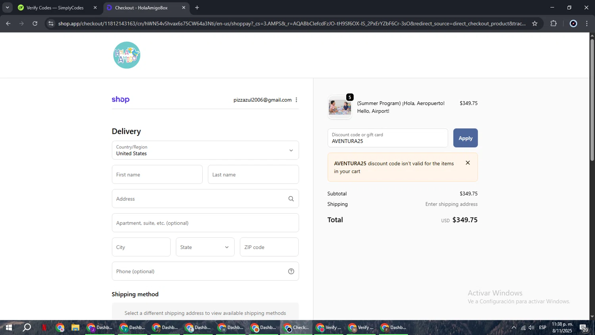Dismiss the AVENTURA25 invalid code alert
595x335 pixels.
coord(468,163)
